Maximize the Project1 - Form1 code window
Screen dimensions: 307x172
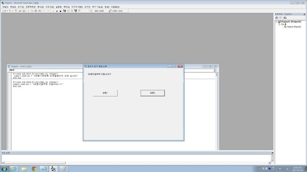pyautogui.click(x=210, y=66)
